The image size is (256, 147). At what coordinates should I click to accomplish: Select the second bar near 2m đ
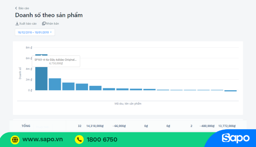coord(55,84)
